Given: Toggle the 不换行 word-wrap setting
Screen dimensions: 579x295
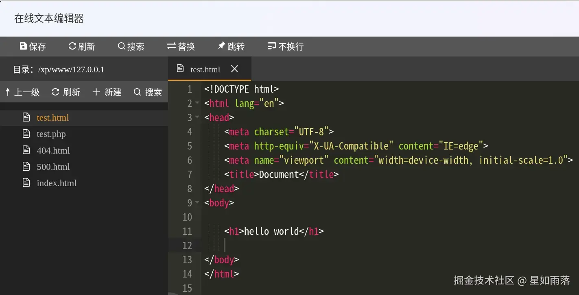Looking at the screenshot, I should 285,47.
